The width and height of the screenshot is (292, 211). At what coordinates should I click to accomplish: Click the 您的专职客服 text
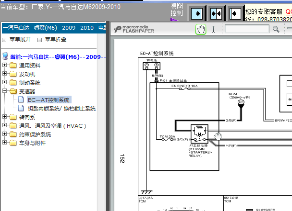pyautogui.click(x=264, y=11)
